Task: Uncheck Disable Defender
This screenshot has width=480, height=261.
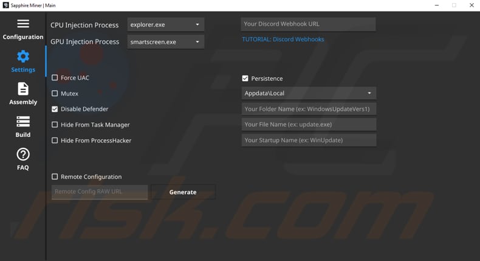Action: coord(55,109)
